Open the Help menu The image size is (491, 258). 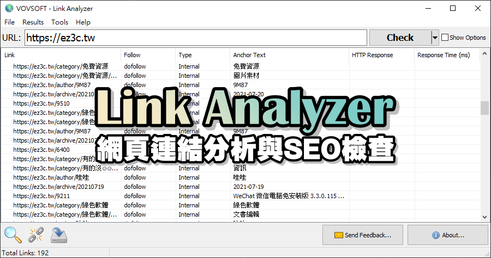[x=83, y=22]
